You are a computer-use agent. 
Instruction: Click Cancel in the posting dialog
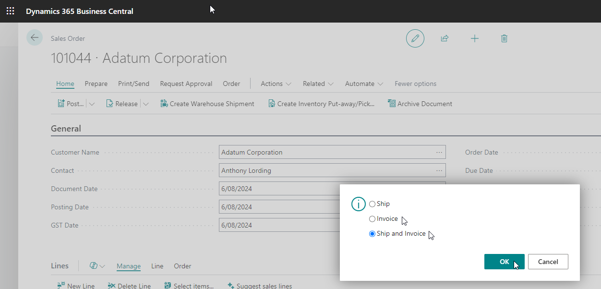coord(548,262)
